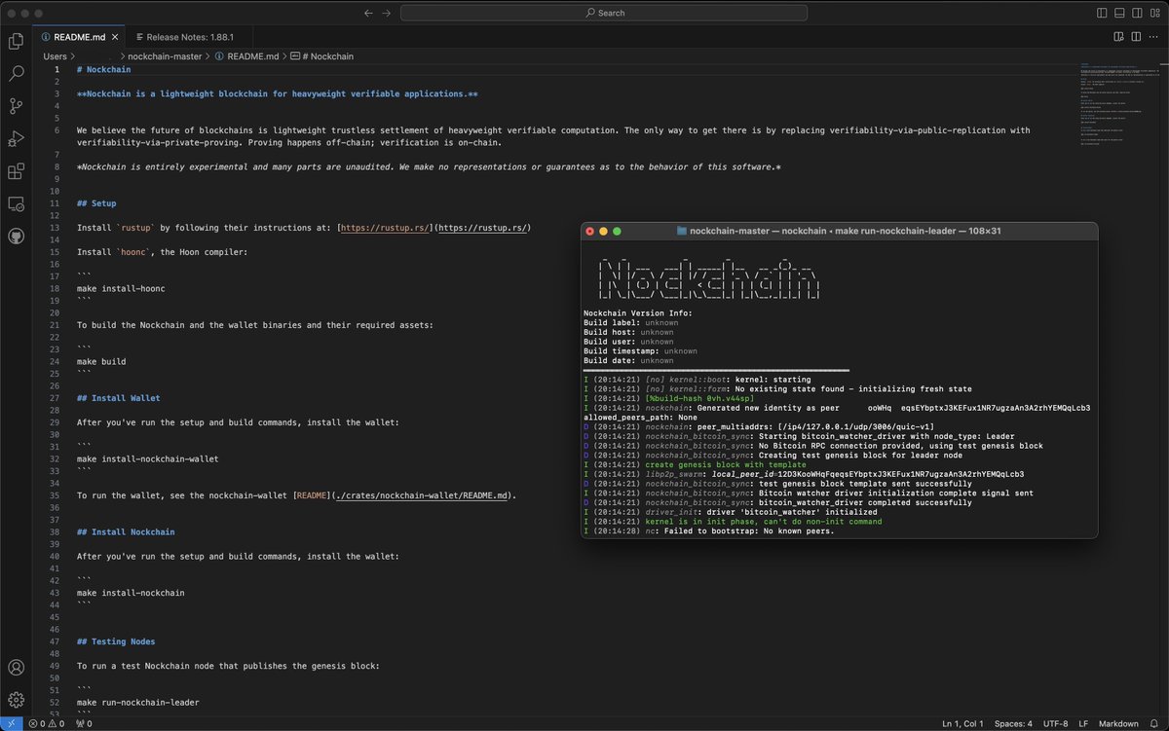Change language mode via Markdown

[x=1118, y=723]
